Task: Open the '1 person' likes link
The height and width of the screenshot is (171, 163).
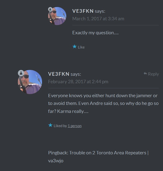Action: coord(75,126)
